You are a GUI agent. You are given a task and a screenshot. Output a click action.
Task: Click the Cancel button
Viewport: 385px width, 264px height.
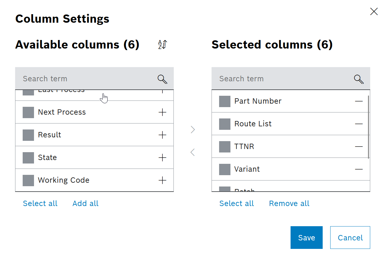(350, 238)
